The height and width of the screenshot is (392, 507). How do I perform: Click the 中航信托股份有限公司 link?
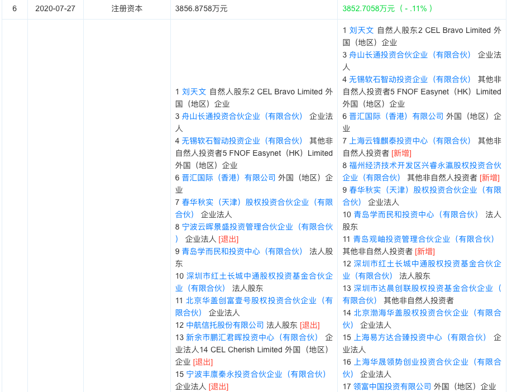(x=225, y=326)
